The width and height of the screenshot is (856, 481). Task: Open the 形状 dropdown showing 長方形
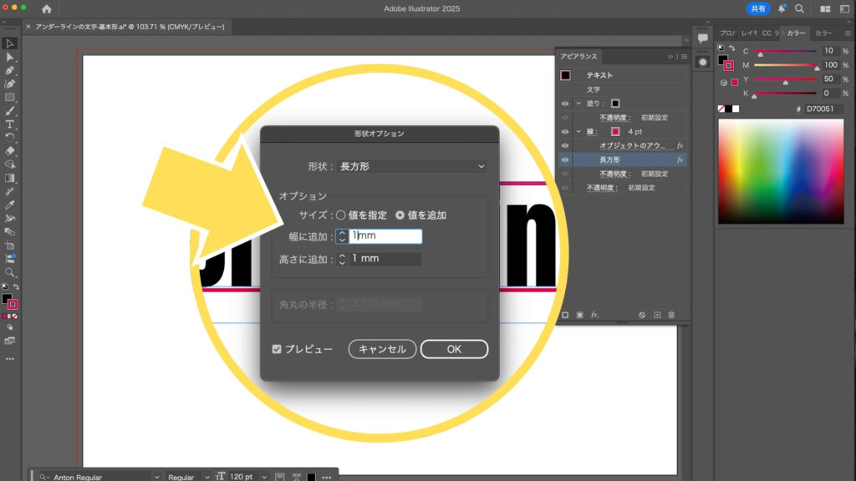click(x=411, y=167)
